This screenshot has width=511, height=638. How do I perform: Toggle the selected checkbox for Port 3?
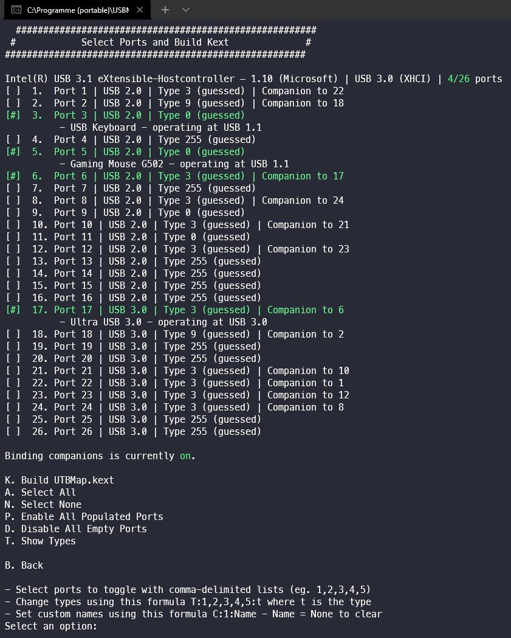pos(13,116)
